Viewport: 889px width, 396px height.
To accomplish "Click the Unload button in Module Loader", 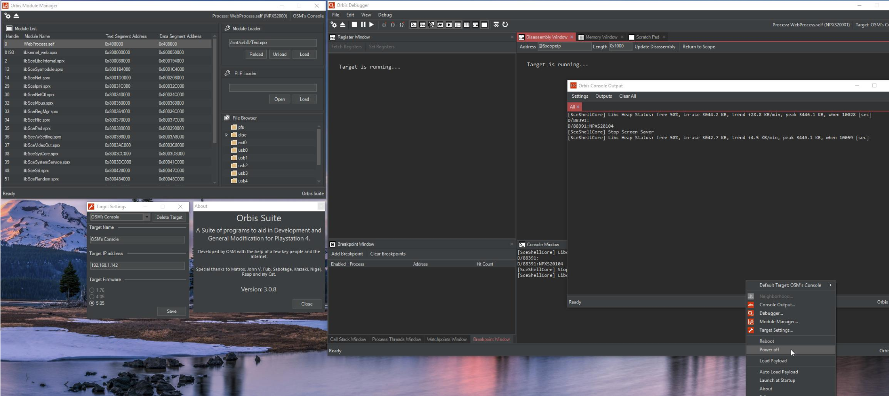I will pos(280,54).
